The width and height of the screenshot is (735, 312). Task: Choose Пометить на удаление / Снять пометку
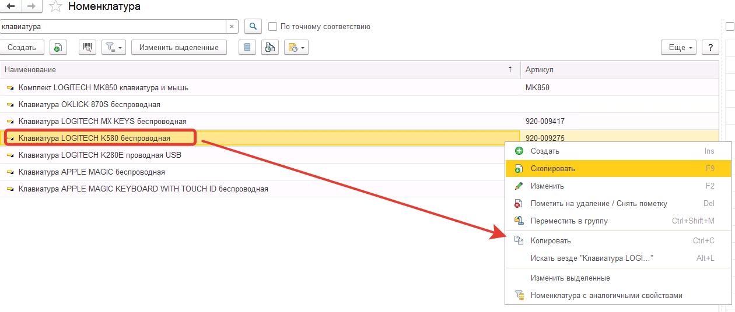(x=618, y=203)
